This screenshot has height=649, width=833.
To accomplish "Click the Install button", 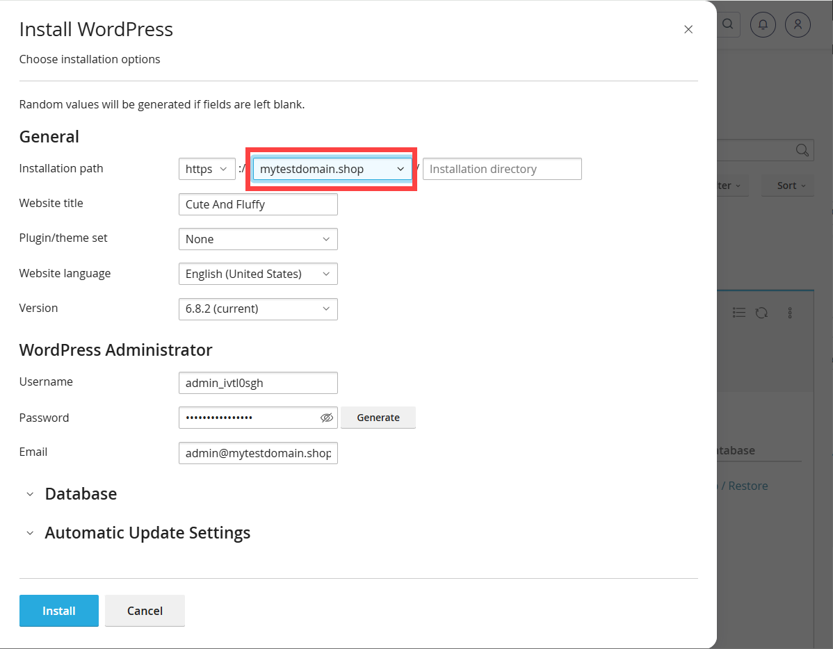I will [x=59, y=611].
